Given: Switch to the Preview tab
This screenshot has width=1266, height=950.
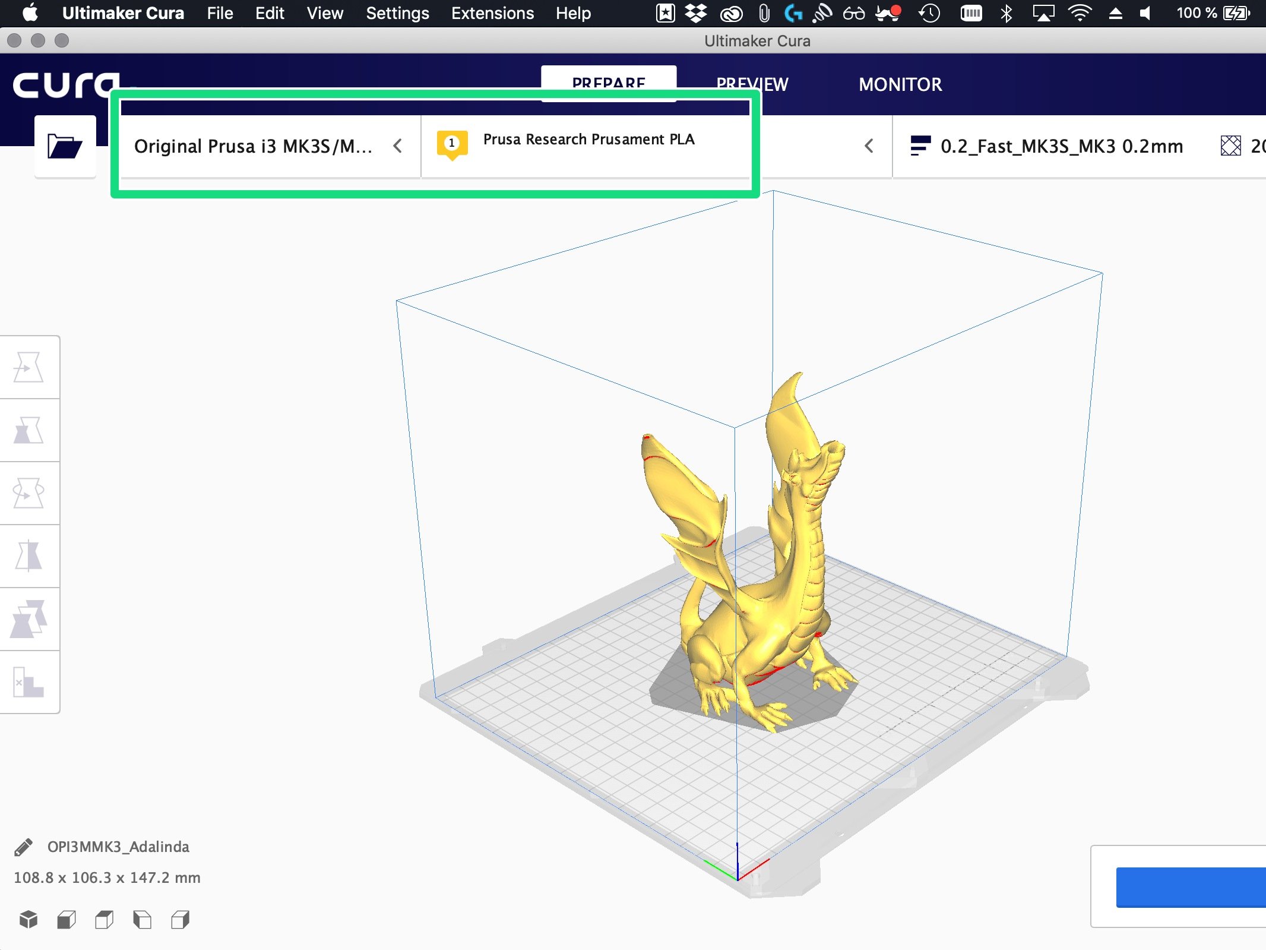Looking at the screenshot, I should (752, 83).
